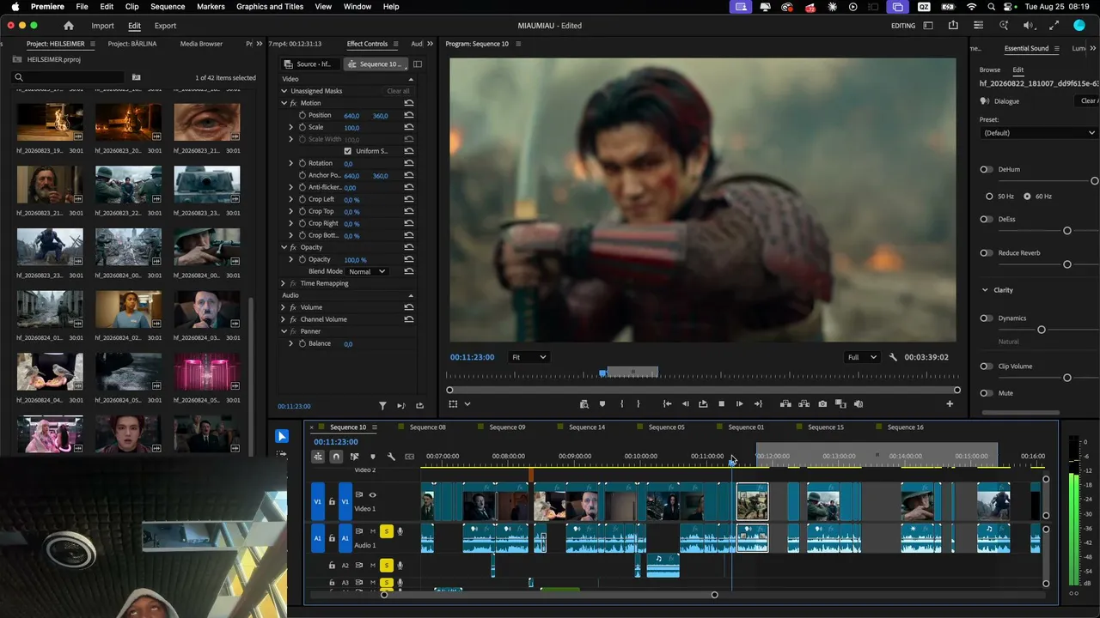The width and height of the screenshot is (1100, 618).
Task: Stop playback in Program Monitor
Action: [721, 403]
